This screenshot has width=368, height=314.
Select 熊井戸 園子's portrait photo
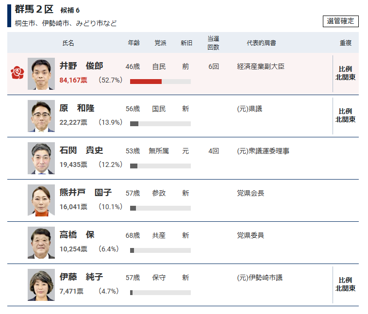pyautogui.click(x=41, y=200)
